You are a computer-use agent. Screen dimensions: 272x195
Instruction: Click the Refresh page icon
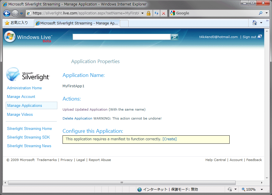[x=156, y=13]
